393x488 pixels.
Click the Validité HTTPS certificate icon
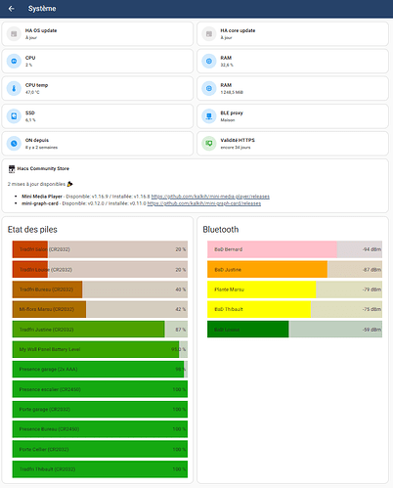[209, 144]
